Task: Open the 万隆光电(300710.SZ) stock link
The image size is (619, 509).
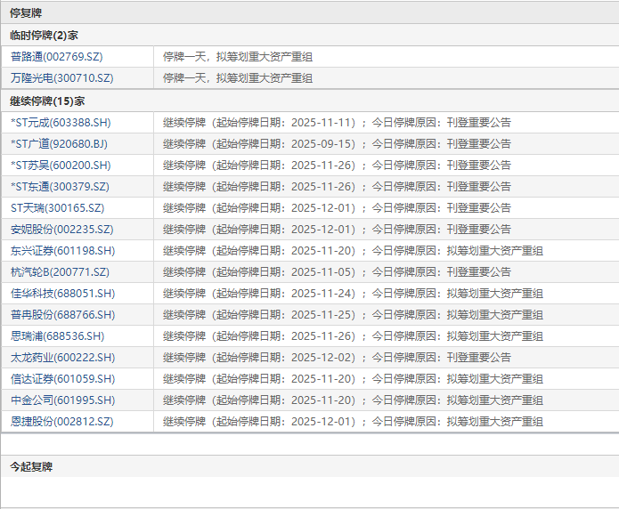Action: click(61, 78)
